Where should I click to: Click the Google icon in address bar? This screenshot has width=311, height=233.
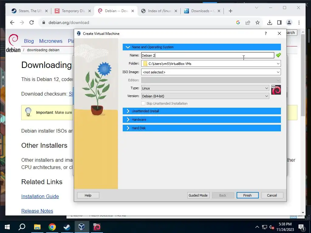[x=238, y=22]
